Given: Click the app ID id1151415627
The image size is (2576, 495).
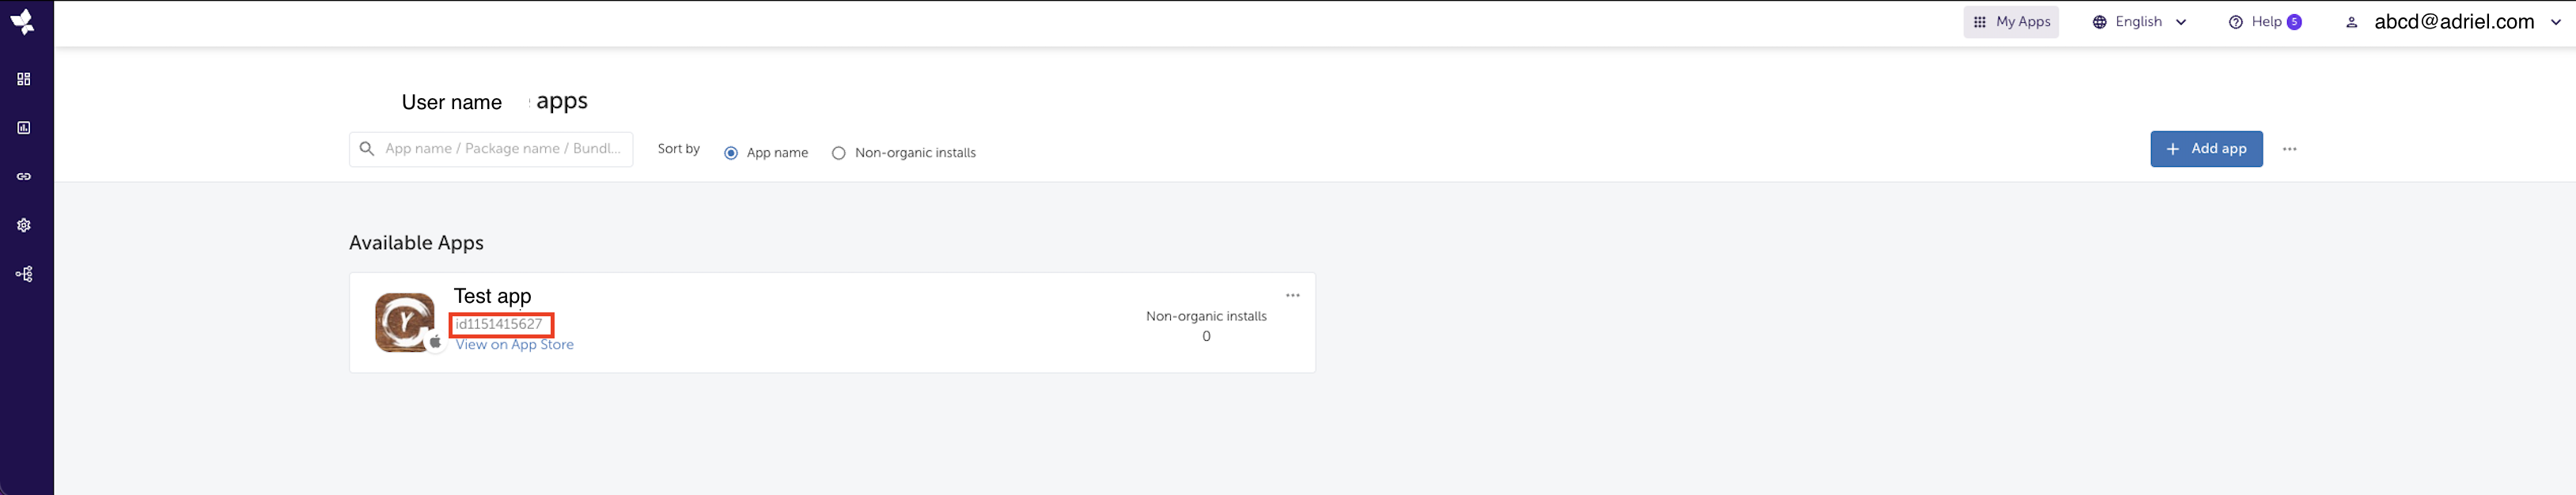Looking at the screenshot, I should pos(499,324).
